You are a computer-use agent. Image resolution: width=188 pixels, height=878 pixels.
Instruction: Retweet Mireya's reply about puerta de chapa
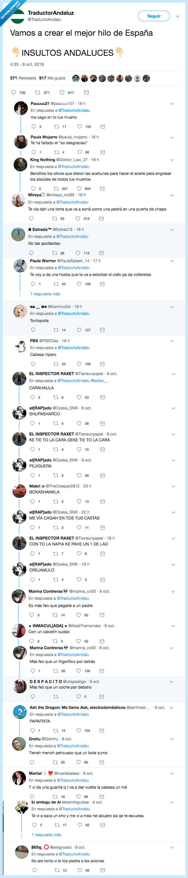click(x=55, y=218)
